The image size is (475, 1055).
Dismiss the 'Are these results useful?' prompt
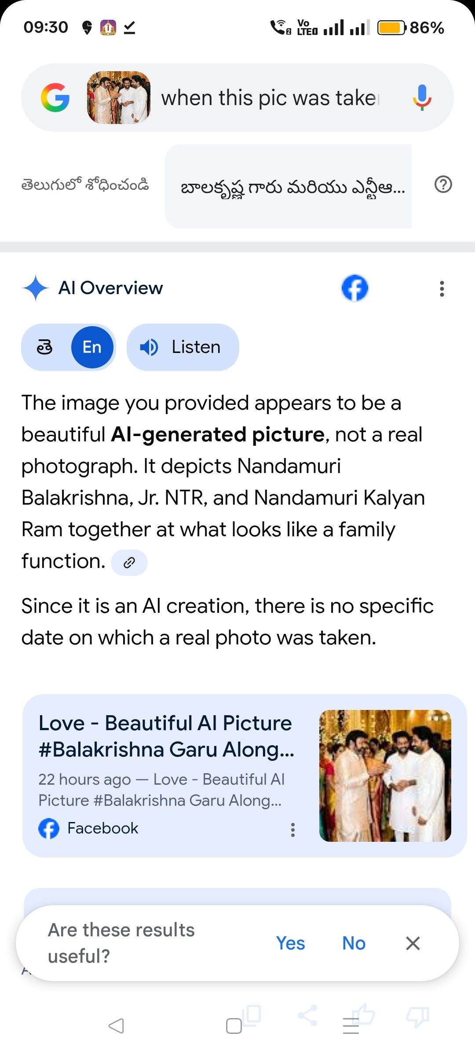point(413,943)
